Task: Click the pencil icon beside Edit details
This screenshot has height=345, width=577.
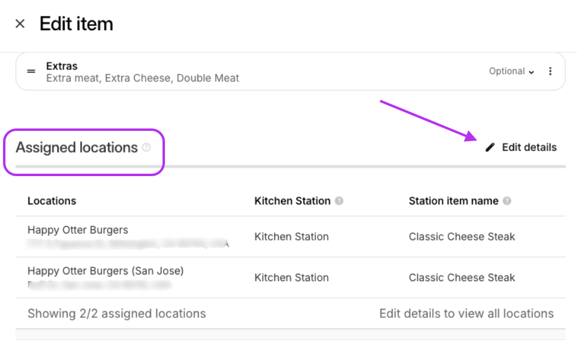Action: pyautogui.click(x=490, y=148)
